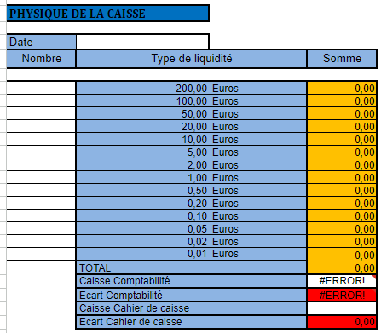Select the Nombre cell for 200,00 Euros
Image resolution: width=381 pixels, height=333 pixels.
click(x=41, y=88)
